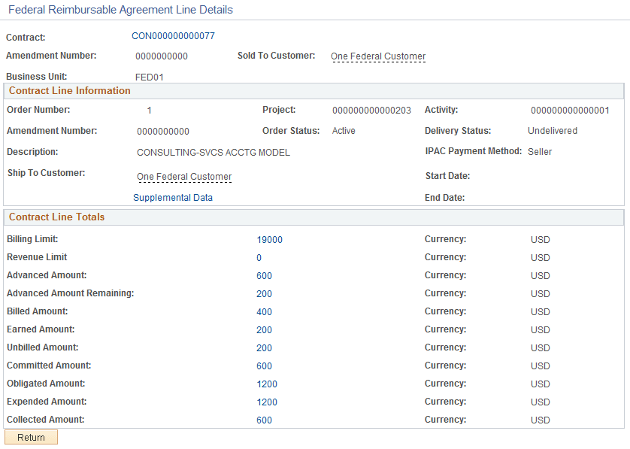The image size is (630, 449).
Task: View Advanced Amount 600 details
Action: tap(264, 275)
